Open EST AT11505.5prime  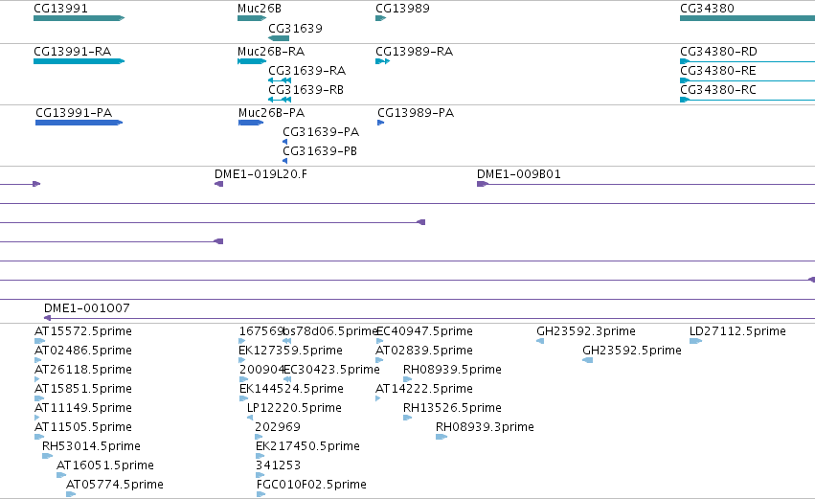point(83,427)
